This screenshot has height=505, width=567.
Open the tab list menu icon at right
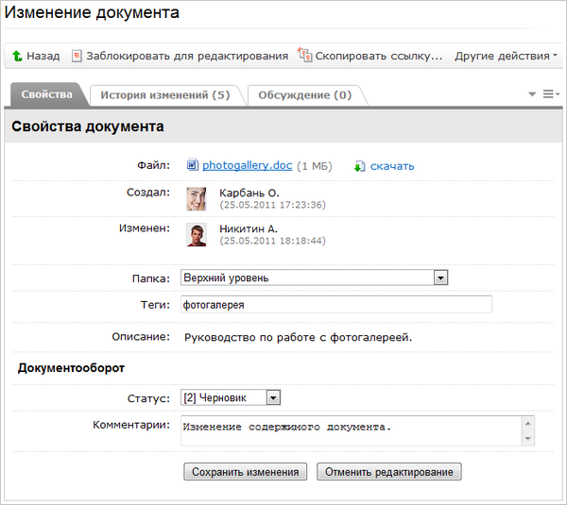click(550, 94)
